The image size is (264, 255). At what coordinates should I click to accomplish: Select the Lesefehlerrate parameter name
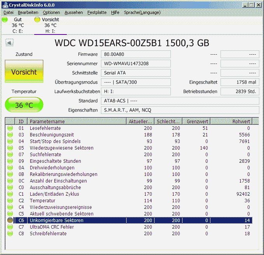[x=45, y=128]
